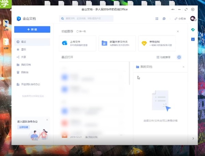The width and height of the screenshot is (205, 156).
Task: Click the orange file icon at list bottom
Action: 65,135
